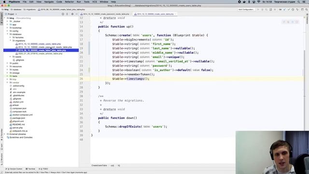The height and width of the screenshot is (174, 309).
Task: Toggle the npm side tool window
Action: [1, 146]
